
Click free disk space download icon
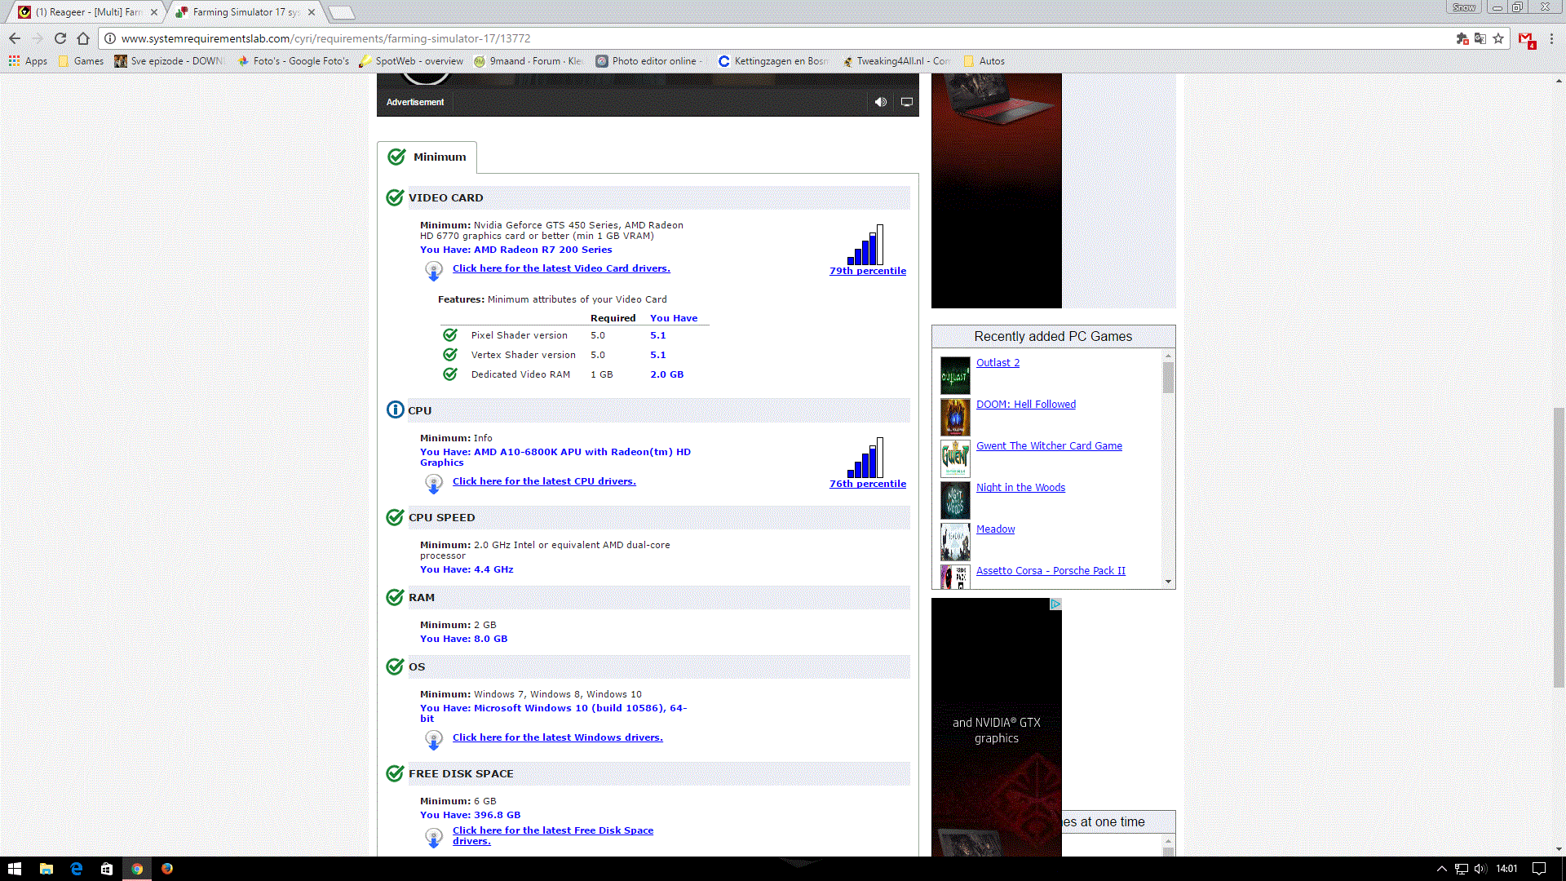pos(434,838)
